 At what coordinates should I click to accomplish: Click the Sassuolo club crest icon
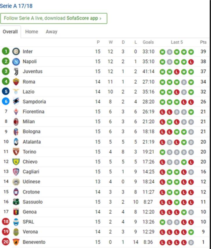16,202
